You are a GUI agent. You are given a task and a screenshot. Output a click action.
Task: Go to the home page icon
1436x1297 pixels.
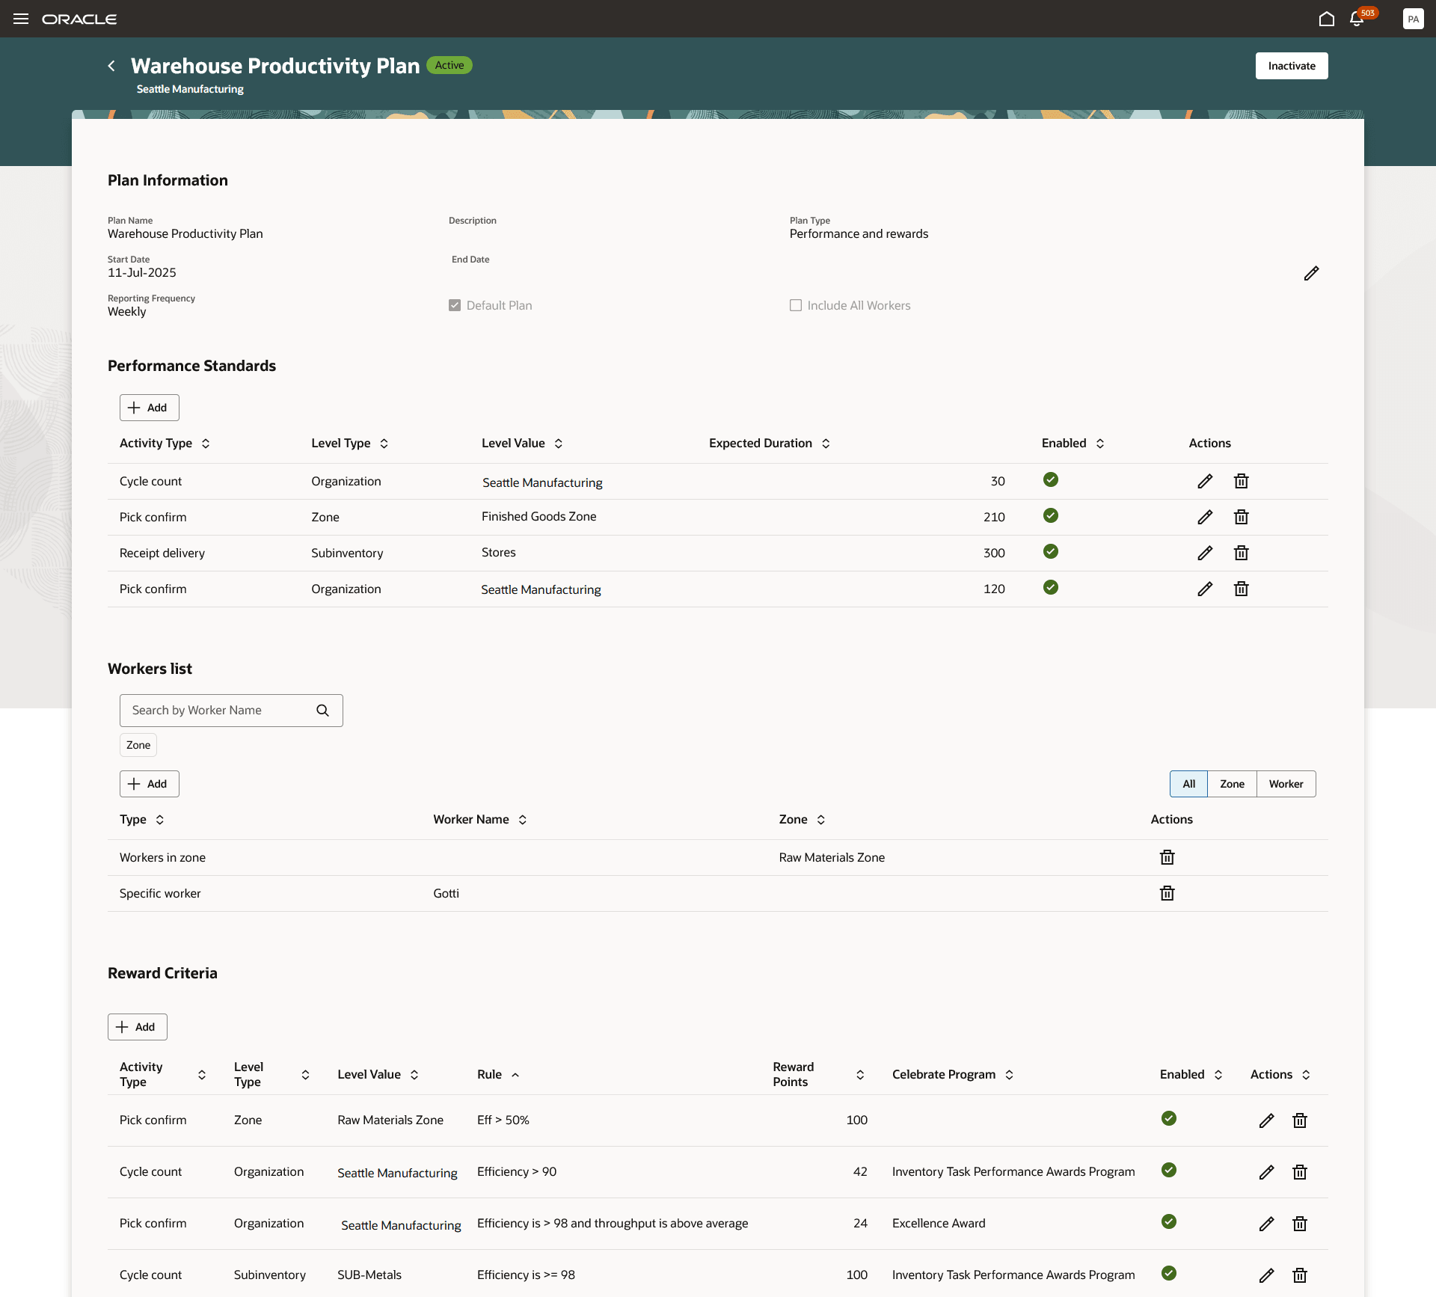click(1326, 19)
